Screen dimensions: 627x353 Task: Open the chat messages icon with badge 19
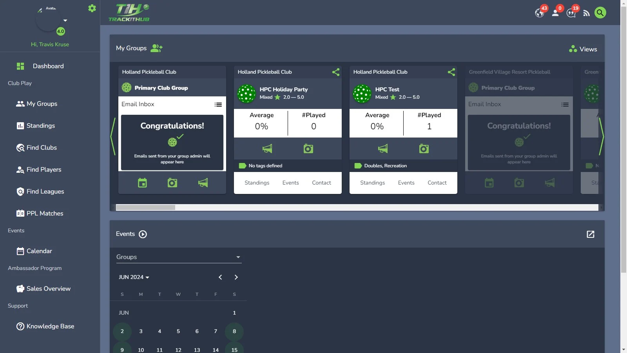(571, 13)
